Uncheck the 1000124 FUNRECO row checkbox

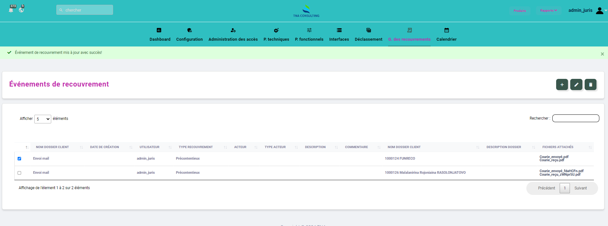[20, 159]
